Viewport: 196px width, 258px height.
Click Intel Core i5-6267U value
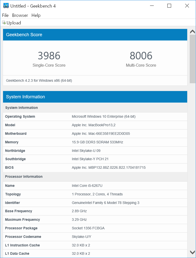(87, 186)
